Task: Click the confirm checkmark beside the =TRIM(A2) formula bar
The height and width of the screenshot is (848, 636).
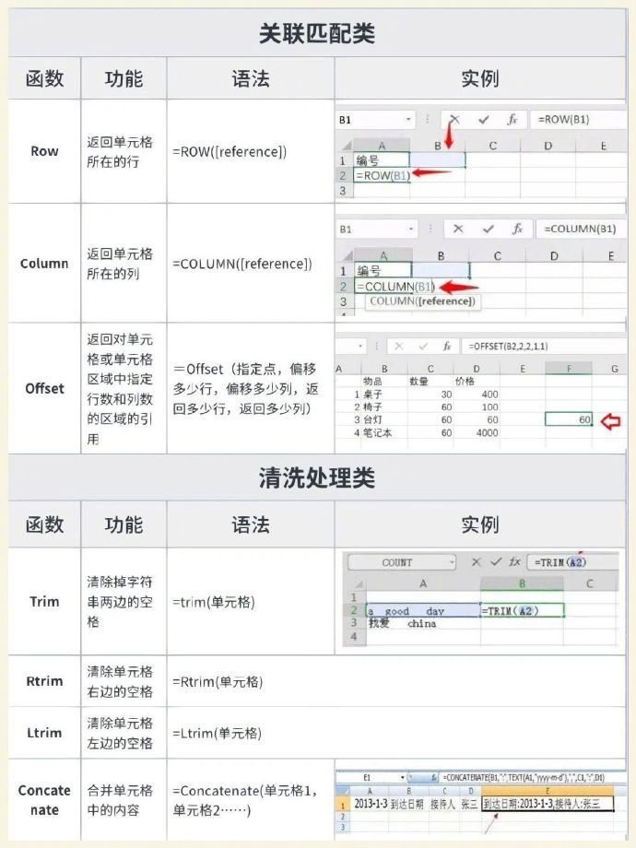Action: coord(495,562)
